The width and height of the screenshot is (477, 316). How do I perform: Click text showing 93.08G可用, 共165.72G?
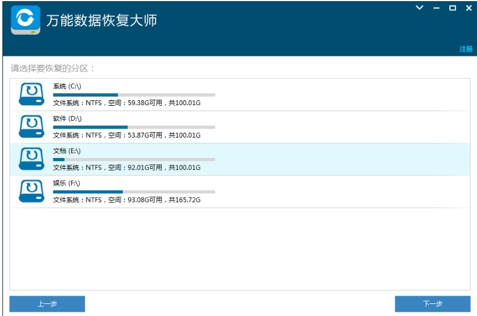tap(164, 200)
